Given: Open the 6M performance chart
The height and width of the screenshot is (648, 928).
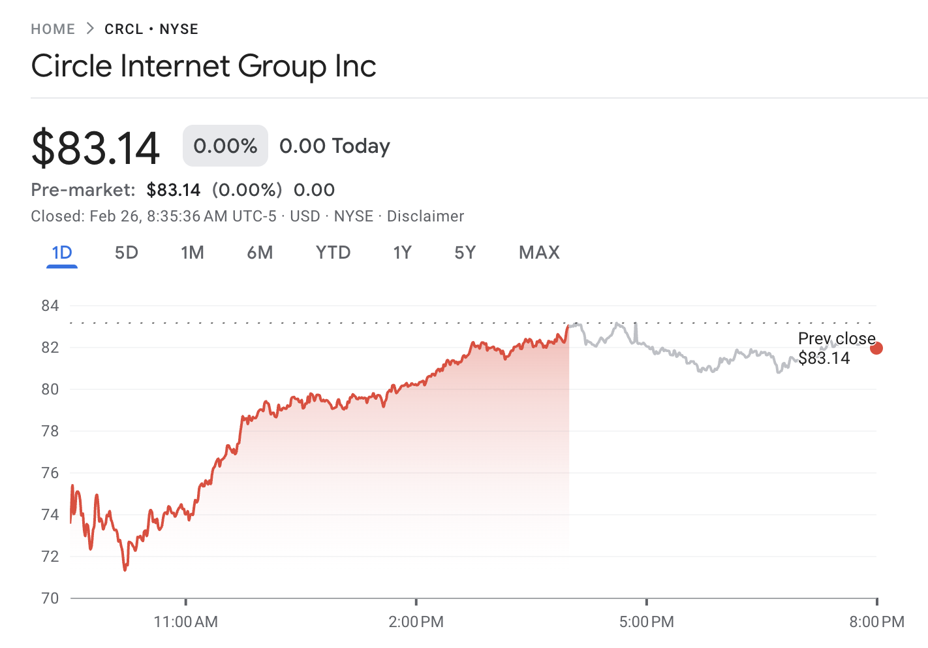Looking at the screenshot, I should pyautogui.click(x=260, y=253).
